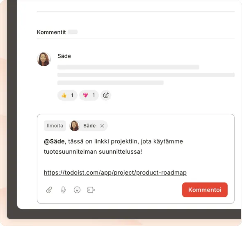Click Säde's small avatar in the notify chip
The image size is (242, 226).
75,126
